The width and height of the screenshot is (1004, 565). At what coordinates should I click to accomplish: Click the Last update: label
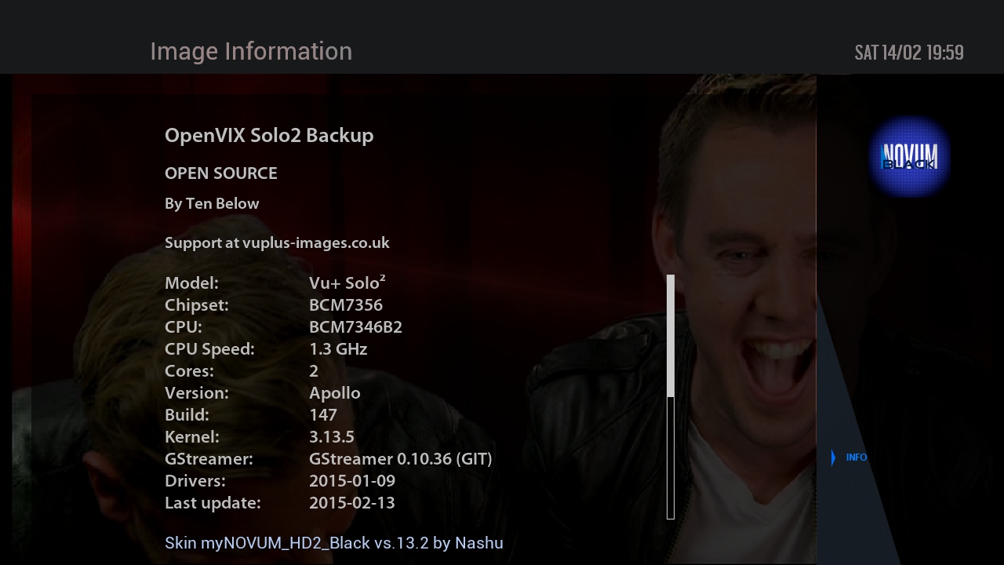[213, 503]
